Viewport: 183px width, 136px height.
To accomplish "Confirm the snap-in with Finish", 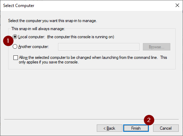I will [136, 128].
